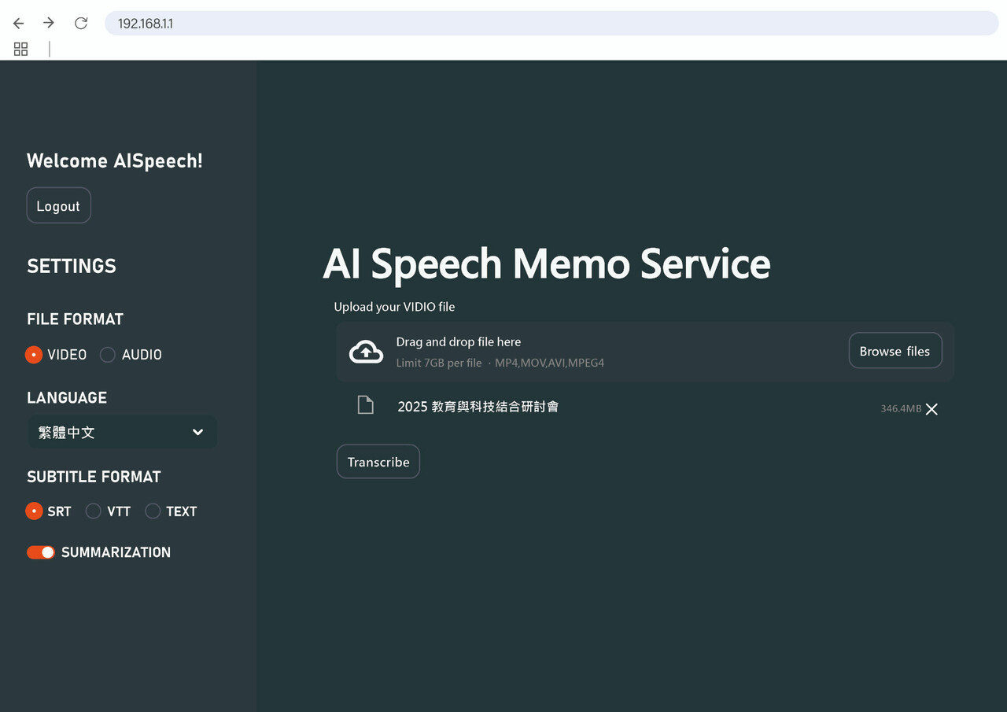1007x712 pixels.
Task: Remove the uploaded file with the X icon
Action: pyautogui.click(x=931, y=409)
